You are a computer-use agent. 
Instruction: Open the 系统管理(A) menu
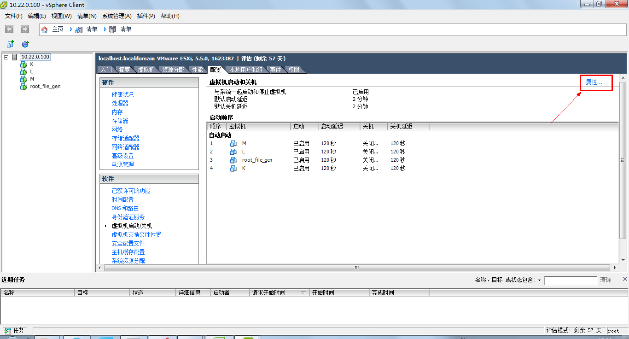(117, 16)
